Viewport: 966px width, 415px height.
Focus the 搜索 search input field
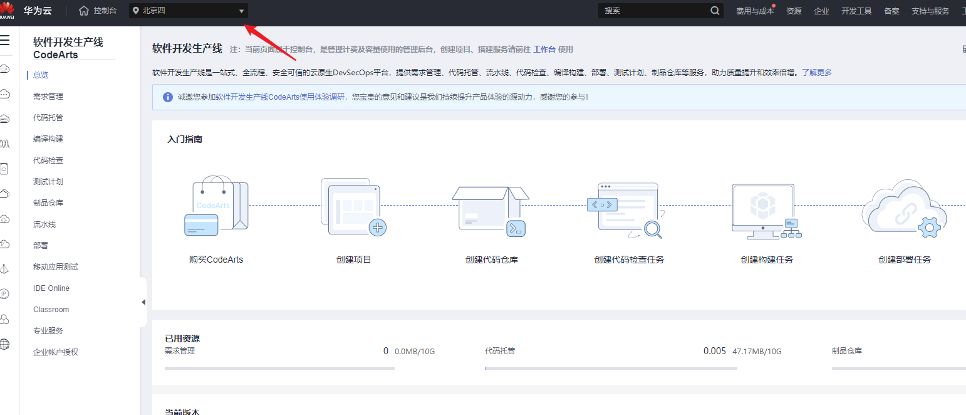point(654,11)
